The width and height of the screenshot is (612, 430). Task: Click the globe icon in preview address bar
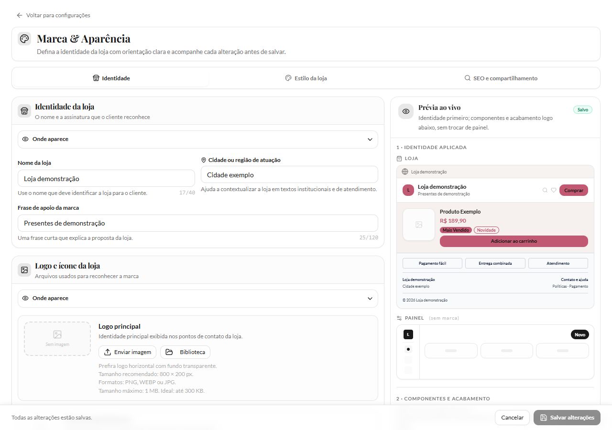pos(405,172)
